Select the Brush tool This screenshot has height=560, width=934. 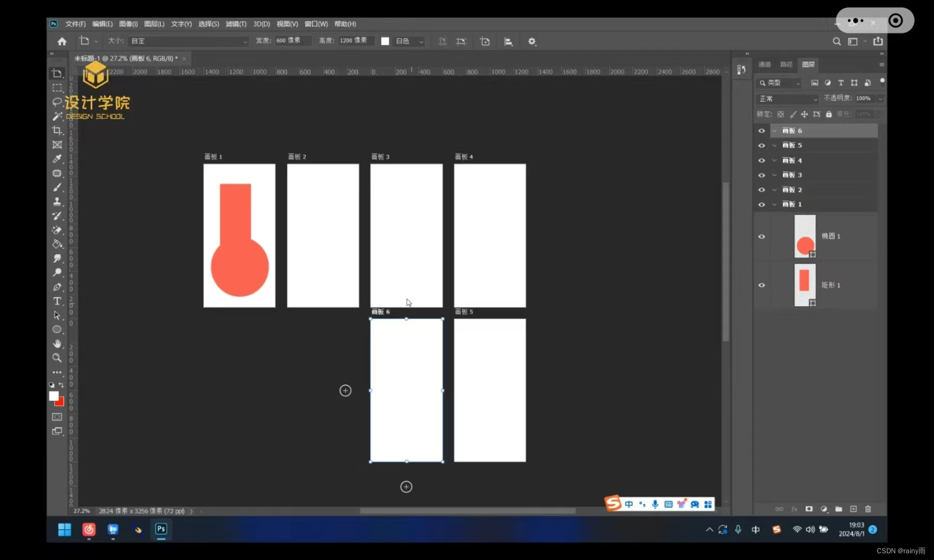click(x=57, y=187)
